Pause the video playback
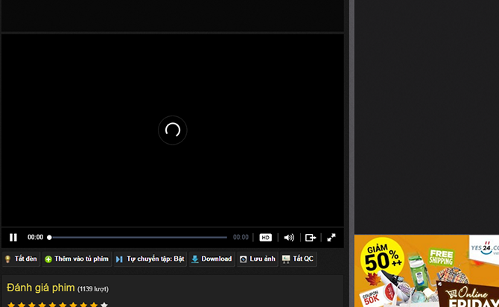499x307 pixels. pyautogui.click(x=13, y=238)
